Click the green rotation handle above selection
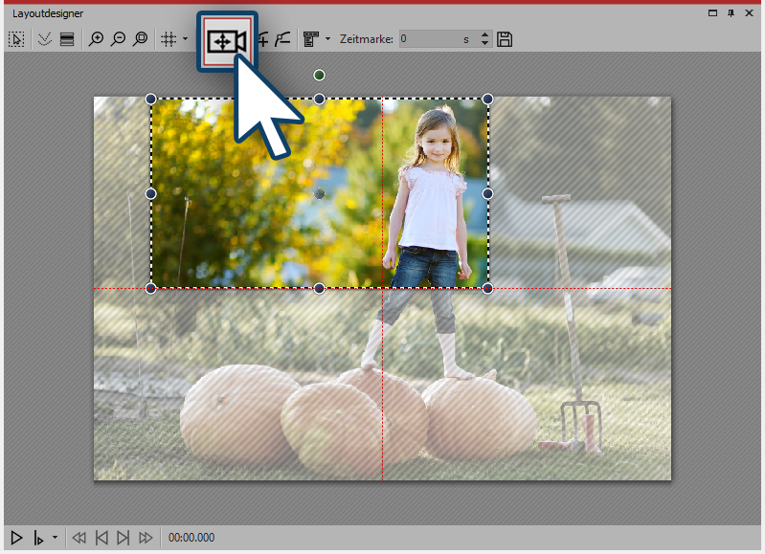The height and width of the screenshot is (554, 765). click(320, 75)
